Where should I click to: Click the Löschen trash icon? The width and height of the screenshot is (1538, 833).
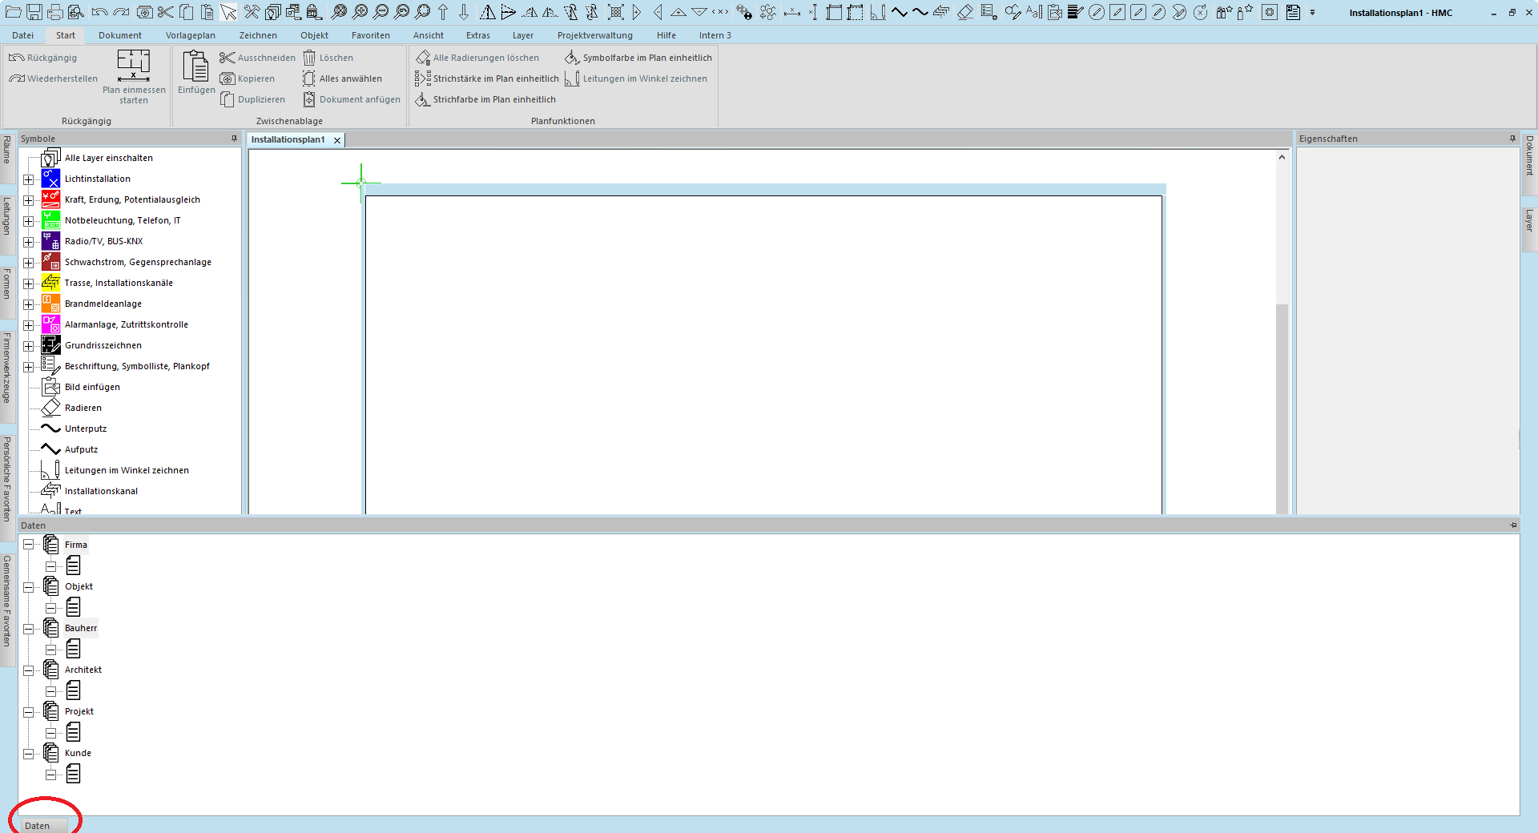click(310, 58)
